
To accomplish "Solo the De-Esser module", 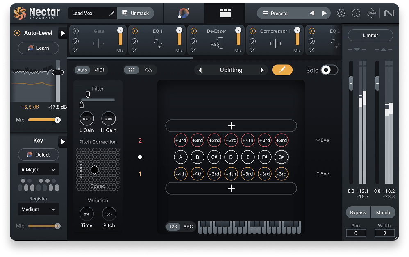I will [x=194, y=41].
